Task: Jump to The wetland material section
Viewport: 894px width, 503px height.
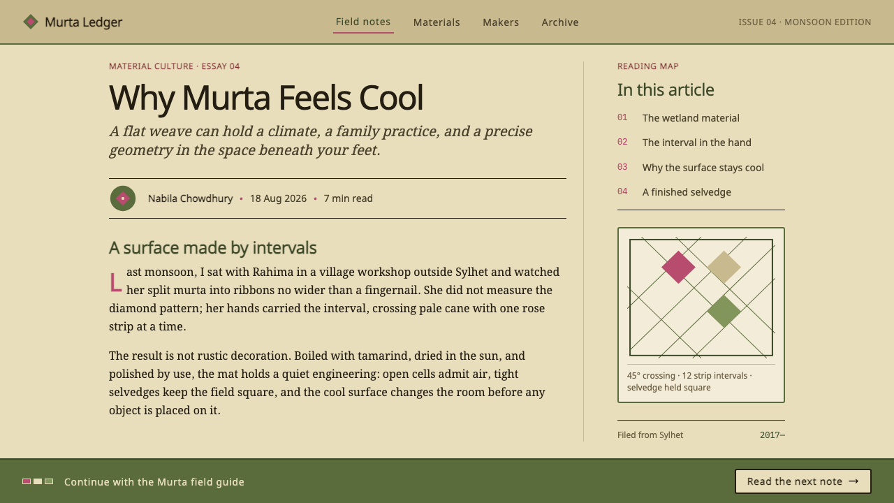Action: click(691, 118)
